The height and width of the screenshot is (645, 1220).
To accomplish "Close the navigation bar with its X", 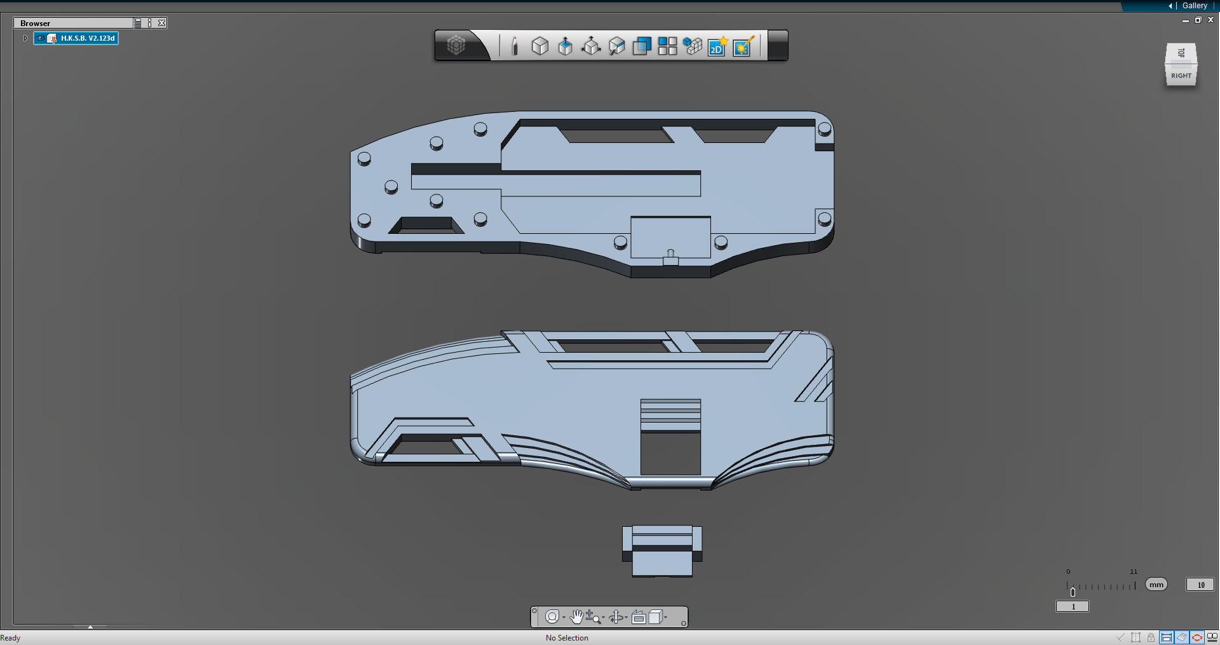I will coord(534,611).
